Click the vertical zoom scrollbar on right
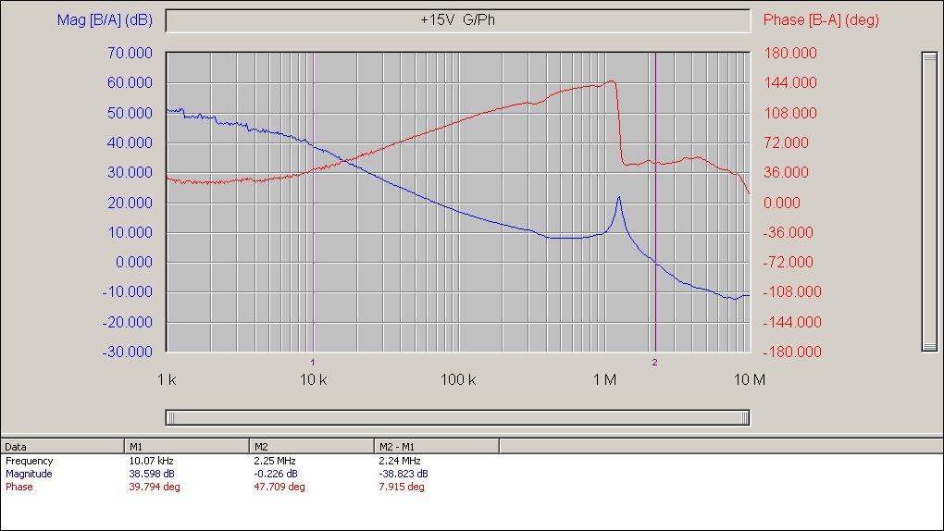 (x=929, y=202)
